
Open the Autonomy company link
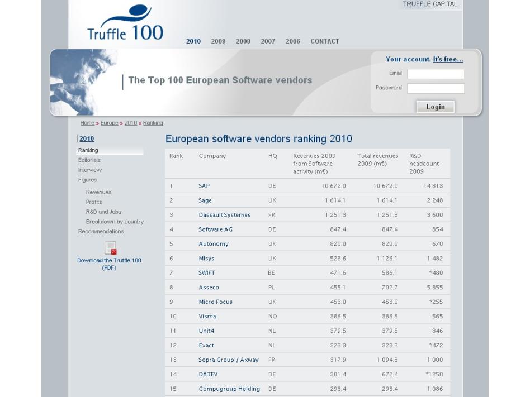[x=213, y=244]
